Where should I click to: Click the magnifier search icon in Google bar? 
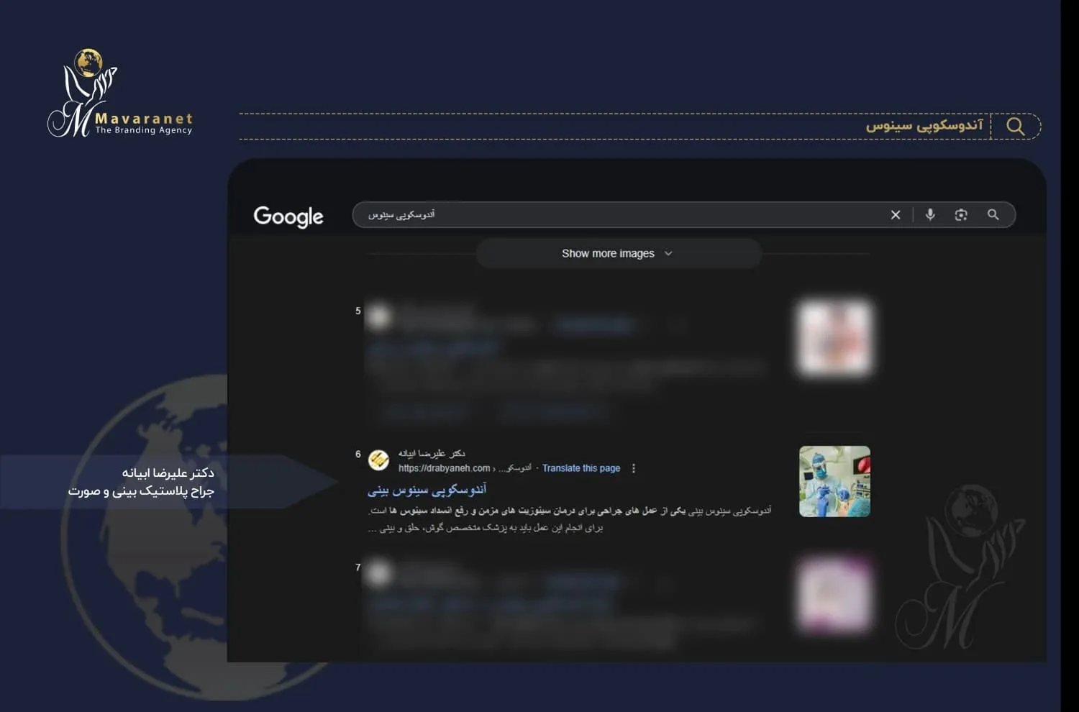[x=993, y=215]
